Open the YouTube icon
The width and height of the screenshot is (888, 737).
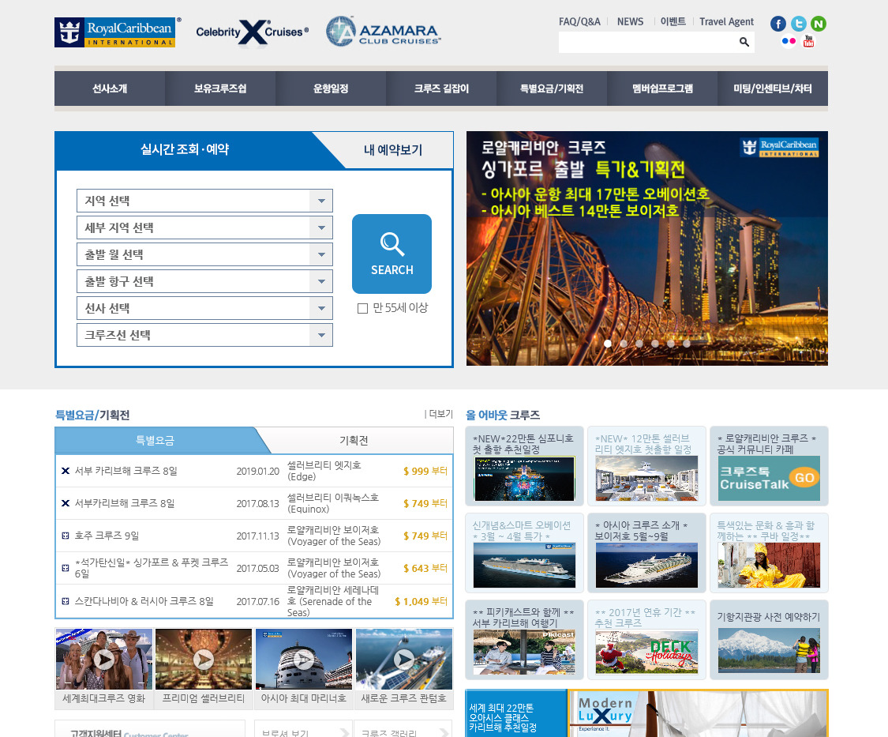tap(809, 41)
